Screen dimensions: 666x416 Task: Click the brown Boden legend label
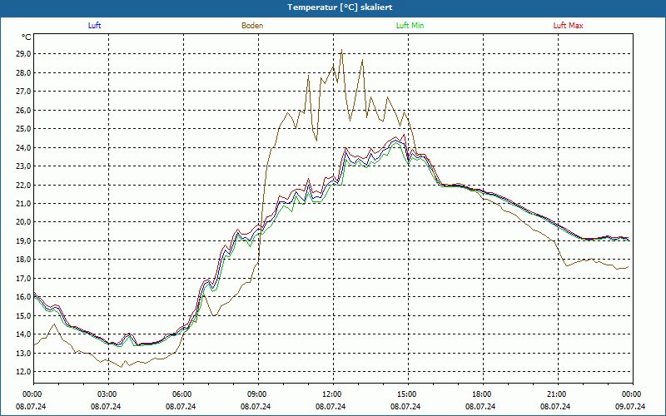click(x=252, y=26)
